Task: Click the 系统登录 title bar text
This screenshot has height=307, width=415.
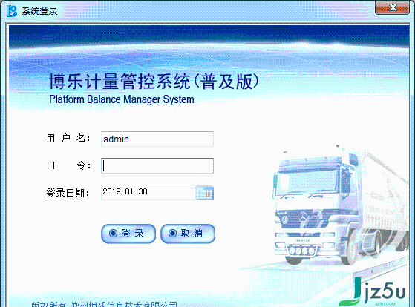Action: [x=39, y=11]
